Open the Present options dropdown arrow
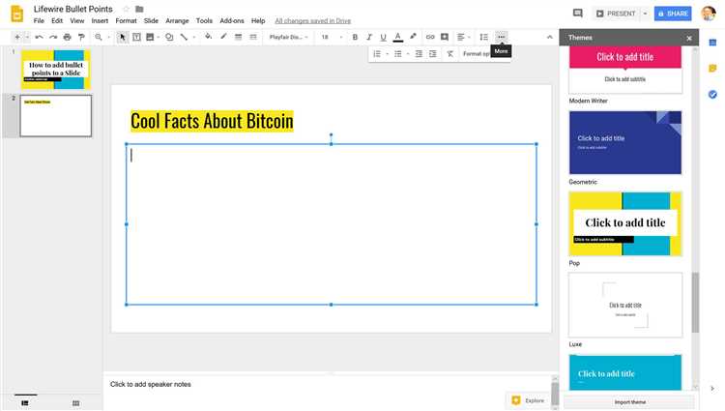 click(x=645, y=14)
